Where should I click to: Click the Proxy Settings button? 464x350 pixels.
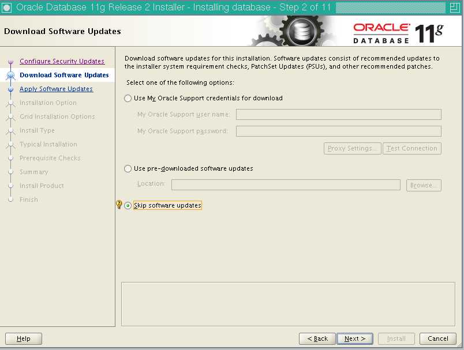point(353,148)
